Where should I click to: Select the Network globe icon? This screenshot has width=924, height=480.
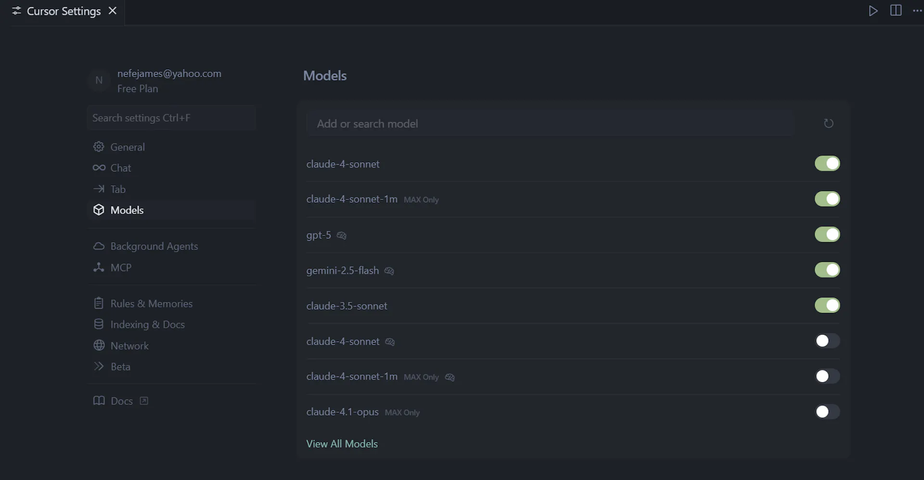(x=99, y=345)
